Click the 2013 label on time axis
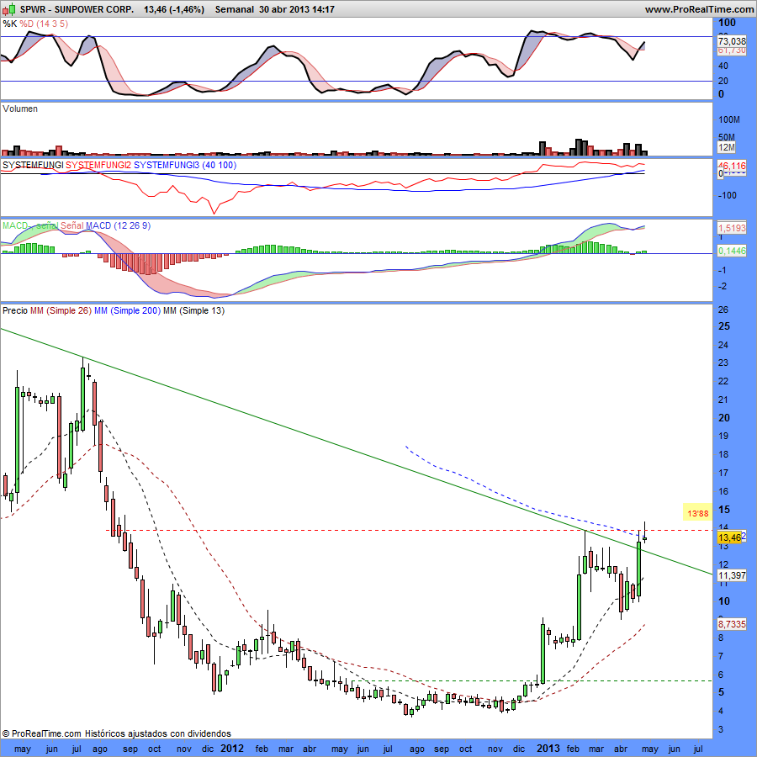The width and height of the screenshot is (757, 757). coord(548,748)
